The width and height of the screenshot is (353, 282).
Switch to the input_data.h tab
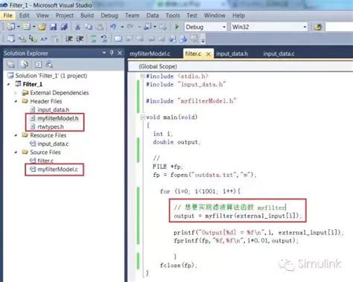pyautogui.click(x=232, y=54)
